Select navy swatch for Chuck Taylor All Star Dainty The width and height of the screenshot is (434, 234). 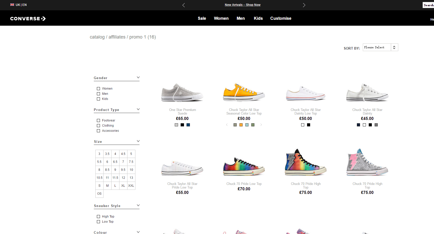click(358, 125)
